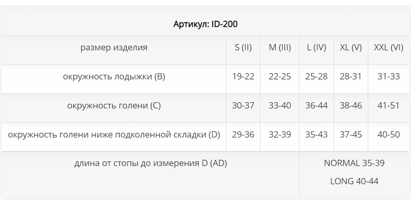Click the NORMAL 35-39 length text
This screenshot has height=206, width=413.
click(354, 163)
